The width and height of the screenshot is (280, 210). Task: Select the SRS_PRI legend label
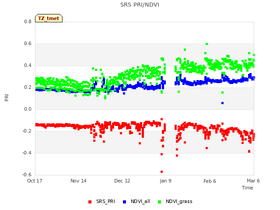tap(105, 201)
